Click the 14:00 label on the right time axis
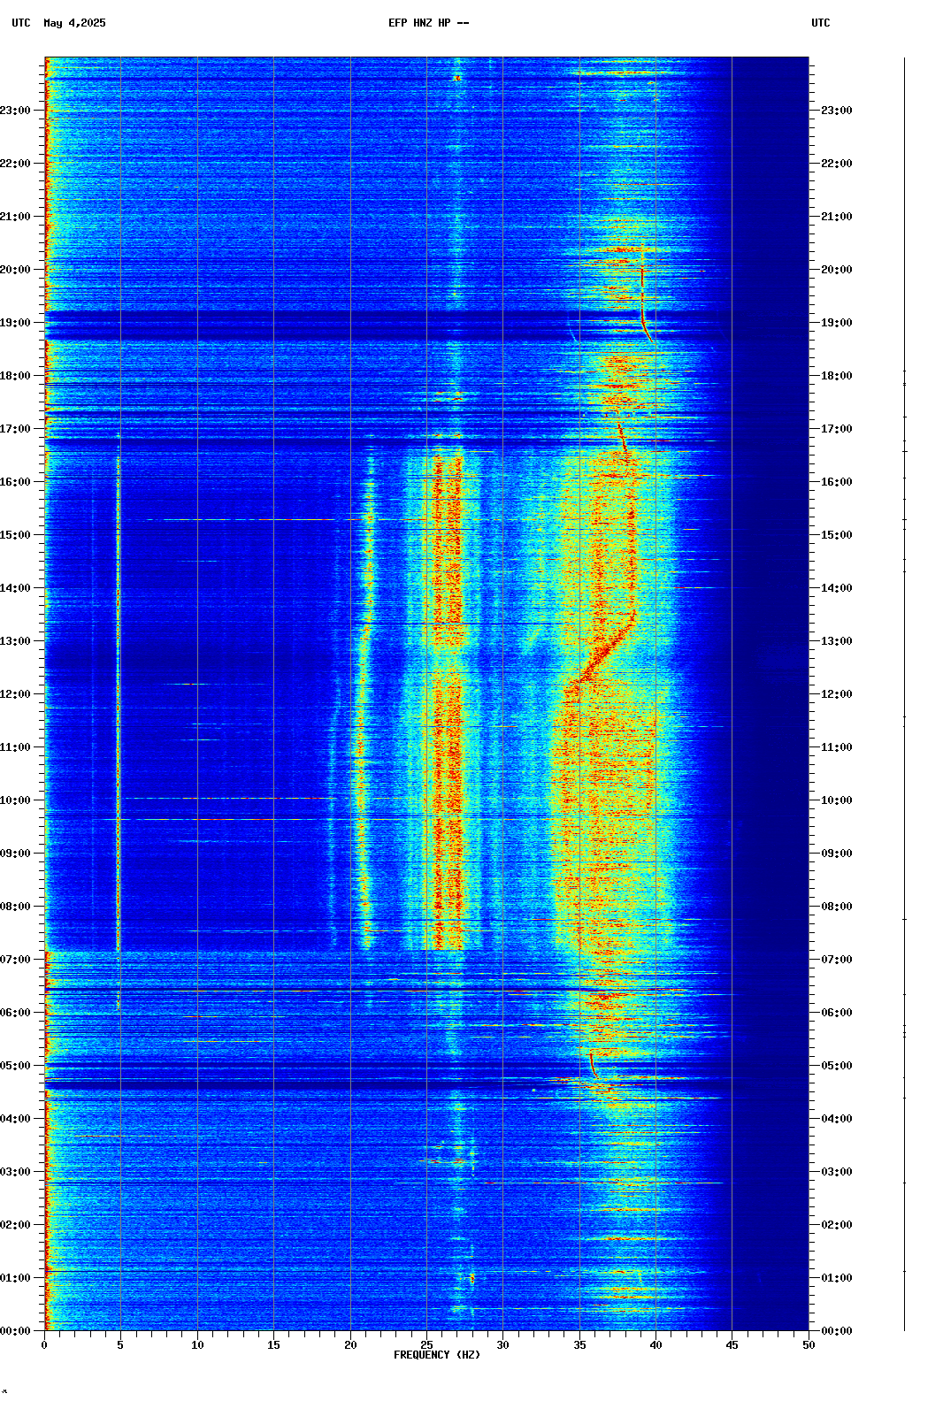943x1401 pixels. tap(837, 588)
